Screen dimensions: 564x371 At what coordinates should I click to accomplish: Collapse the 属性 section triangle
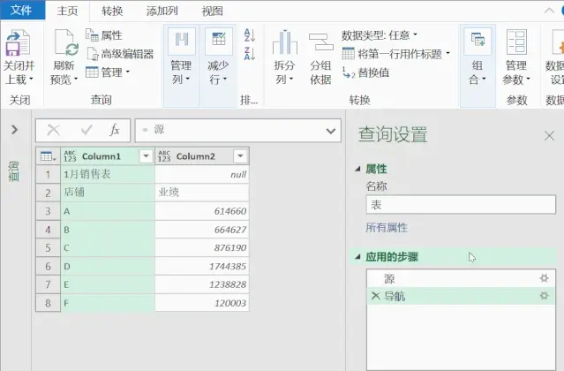pos(357,169)
